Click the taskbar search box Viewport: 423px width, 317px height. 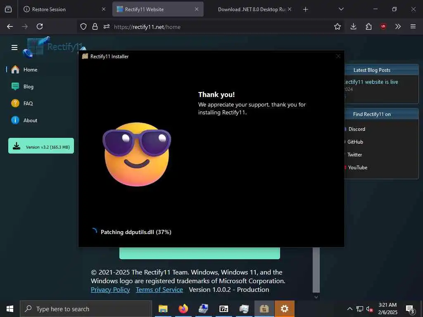[x=86, y=309]
